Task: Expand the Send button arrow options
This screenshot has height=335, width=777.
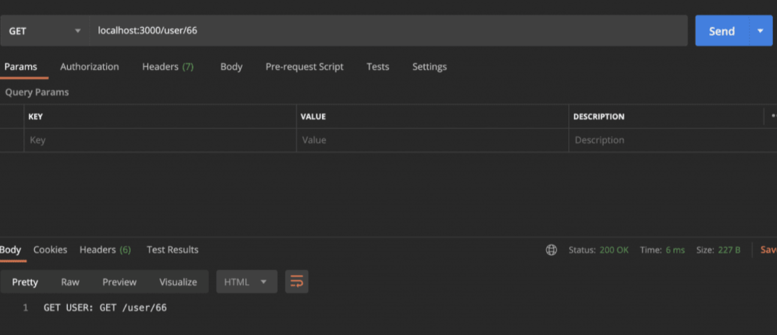Action: click(761, 31)
